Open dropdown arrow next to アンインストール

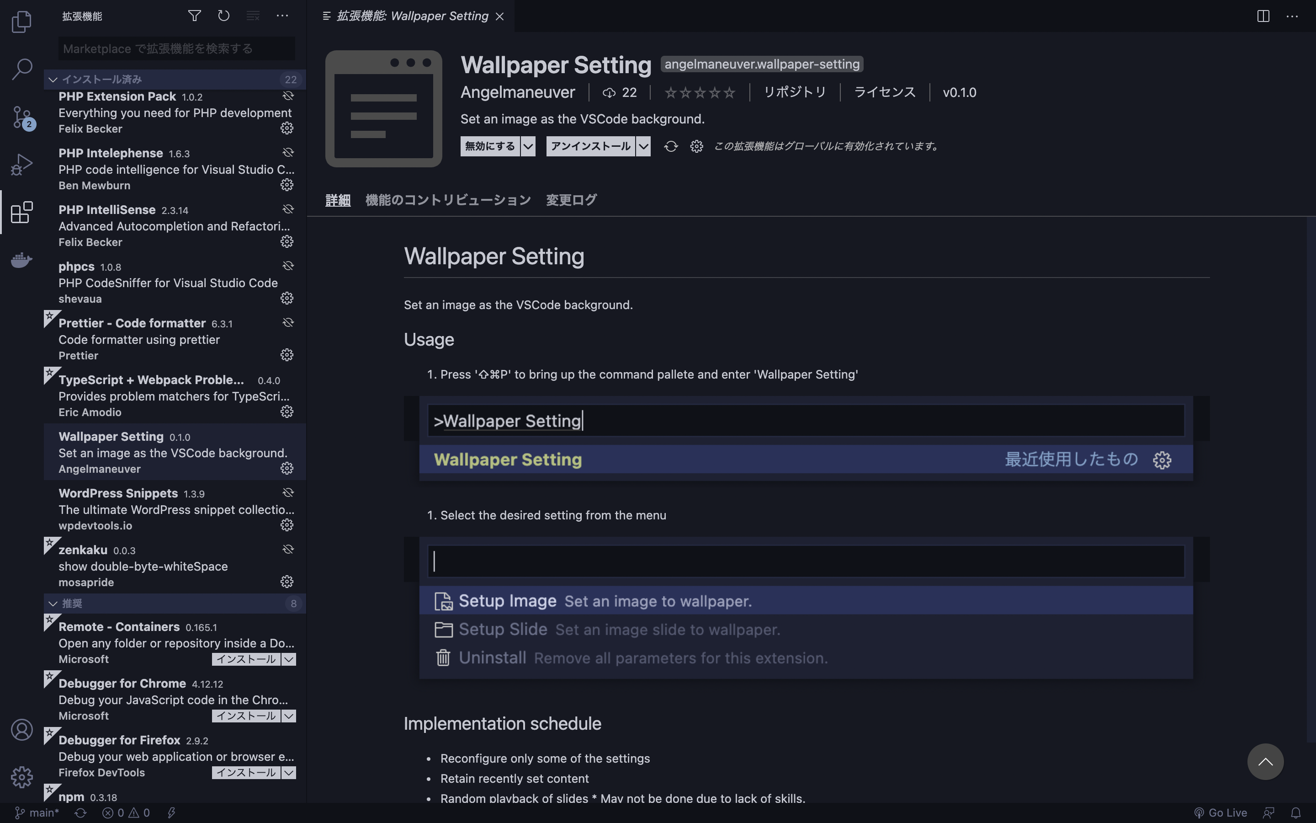pyautogui.click(x=643, y=146)
